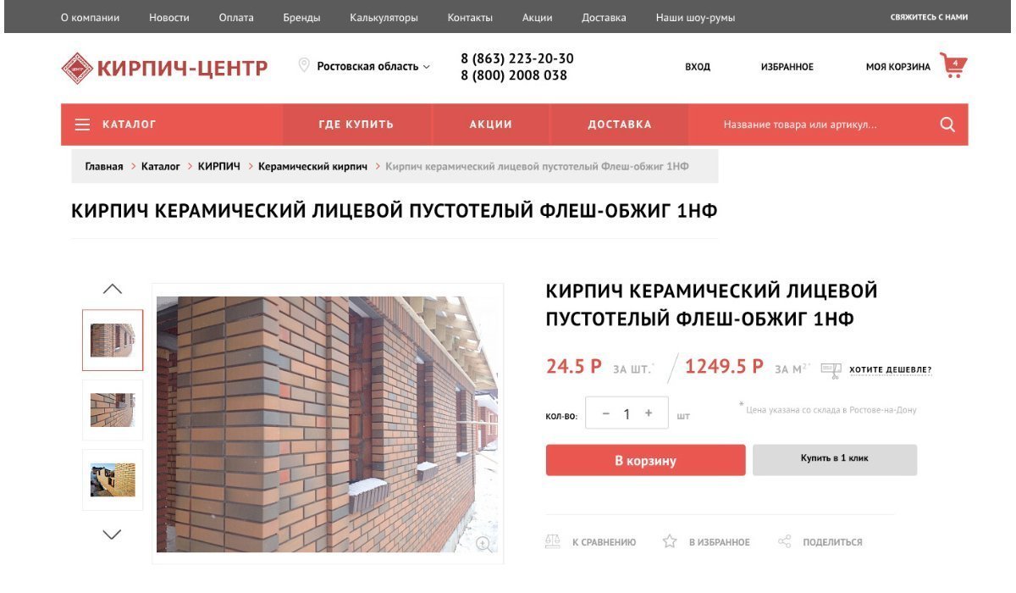Decrease quantity with minus button
This screenshot has width=1016, height=593.
click(x=605, y=413)
